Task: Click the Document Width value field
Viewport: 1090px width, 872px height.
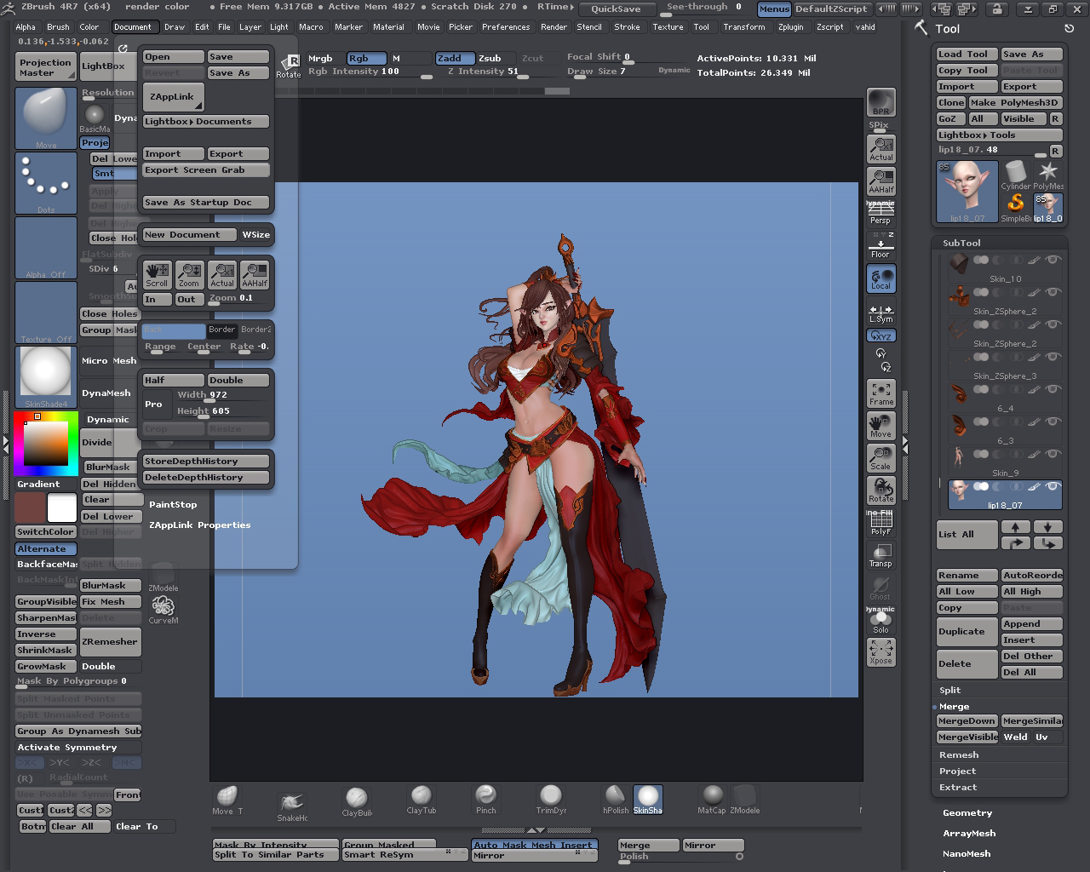Action: [x=222, y=395]
